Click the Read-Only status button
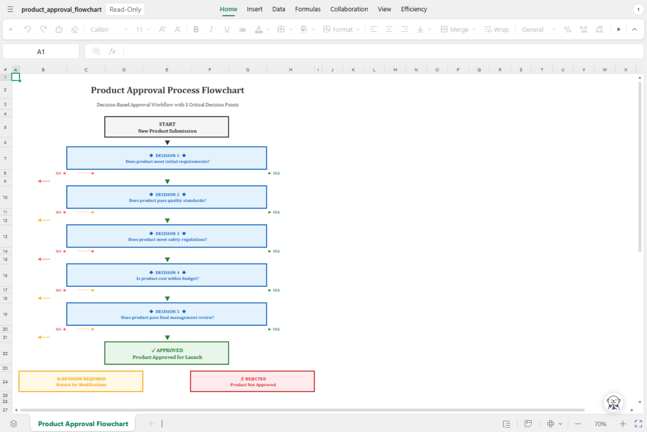 [x=125, y=10]
